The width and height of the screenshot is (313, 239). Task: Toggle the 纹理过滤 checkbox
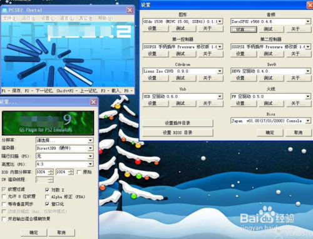pyautogui.click(x=4, y=190)
